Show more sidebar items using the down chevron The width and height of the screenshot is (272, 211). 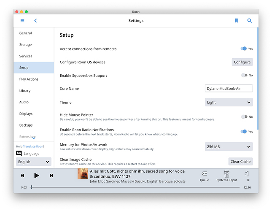click(34, 138)
